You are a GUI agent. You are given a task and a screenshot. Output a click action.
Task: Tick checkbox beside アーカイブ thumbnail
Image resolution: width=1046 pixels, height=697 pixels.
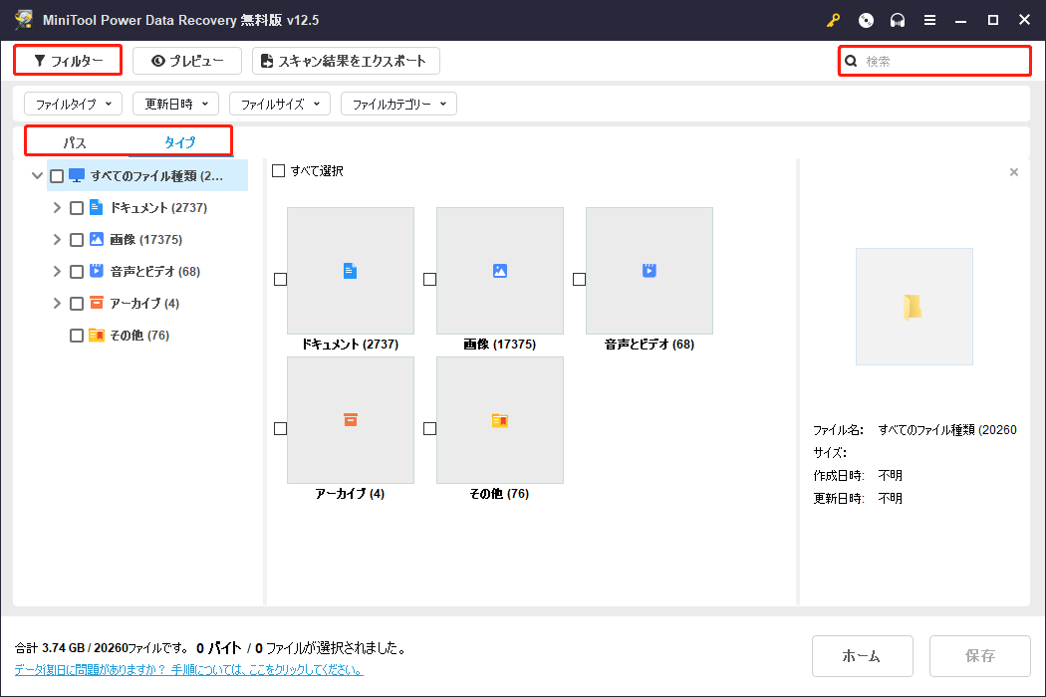(x=280, y=429)
